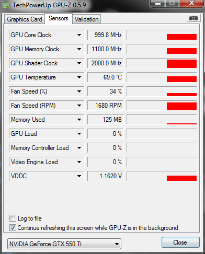Open the Validation tab
The height and width of the screenshot is (254, 205).
pyautogui.click(x=87, y=19)
